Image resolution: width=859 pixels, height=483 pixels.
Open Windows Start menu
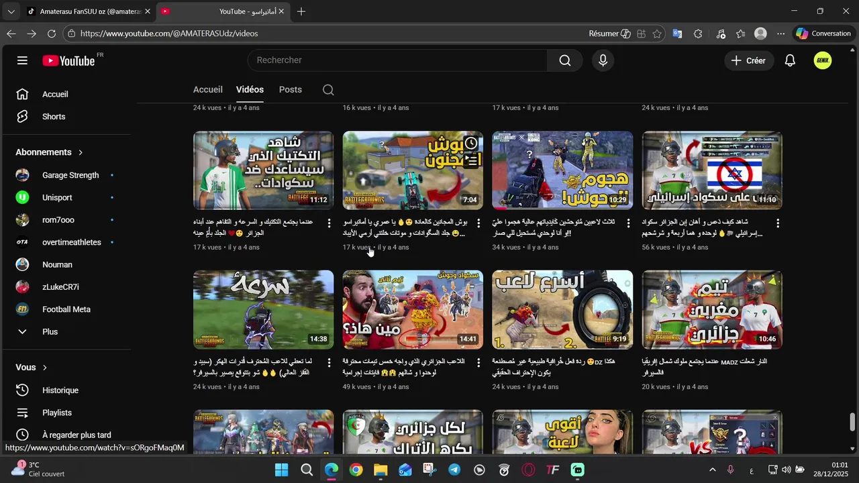[281, 470]
